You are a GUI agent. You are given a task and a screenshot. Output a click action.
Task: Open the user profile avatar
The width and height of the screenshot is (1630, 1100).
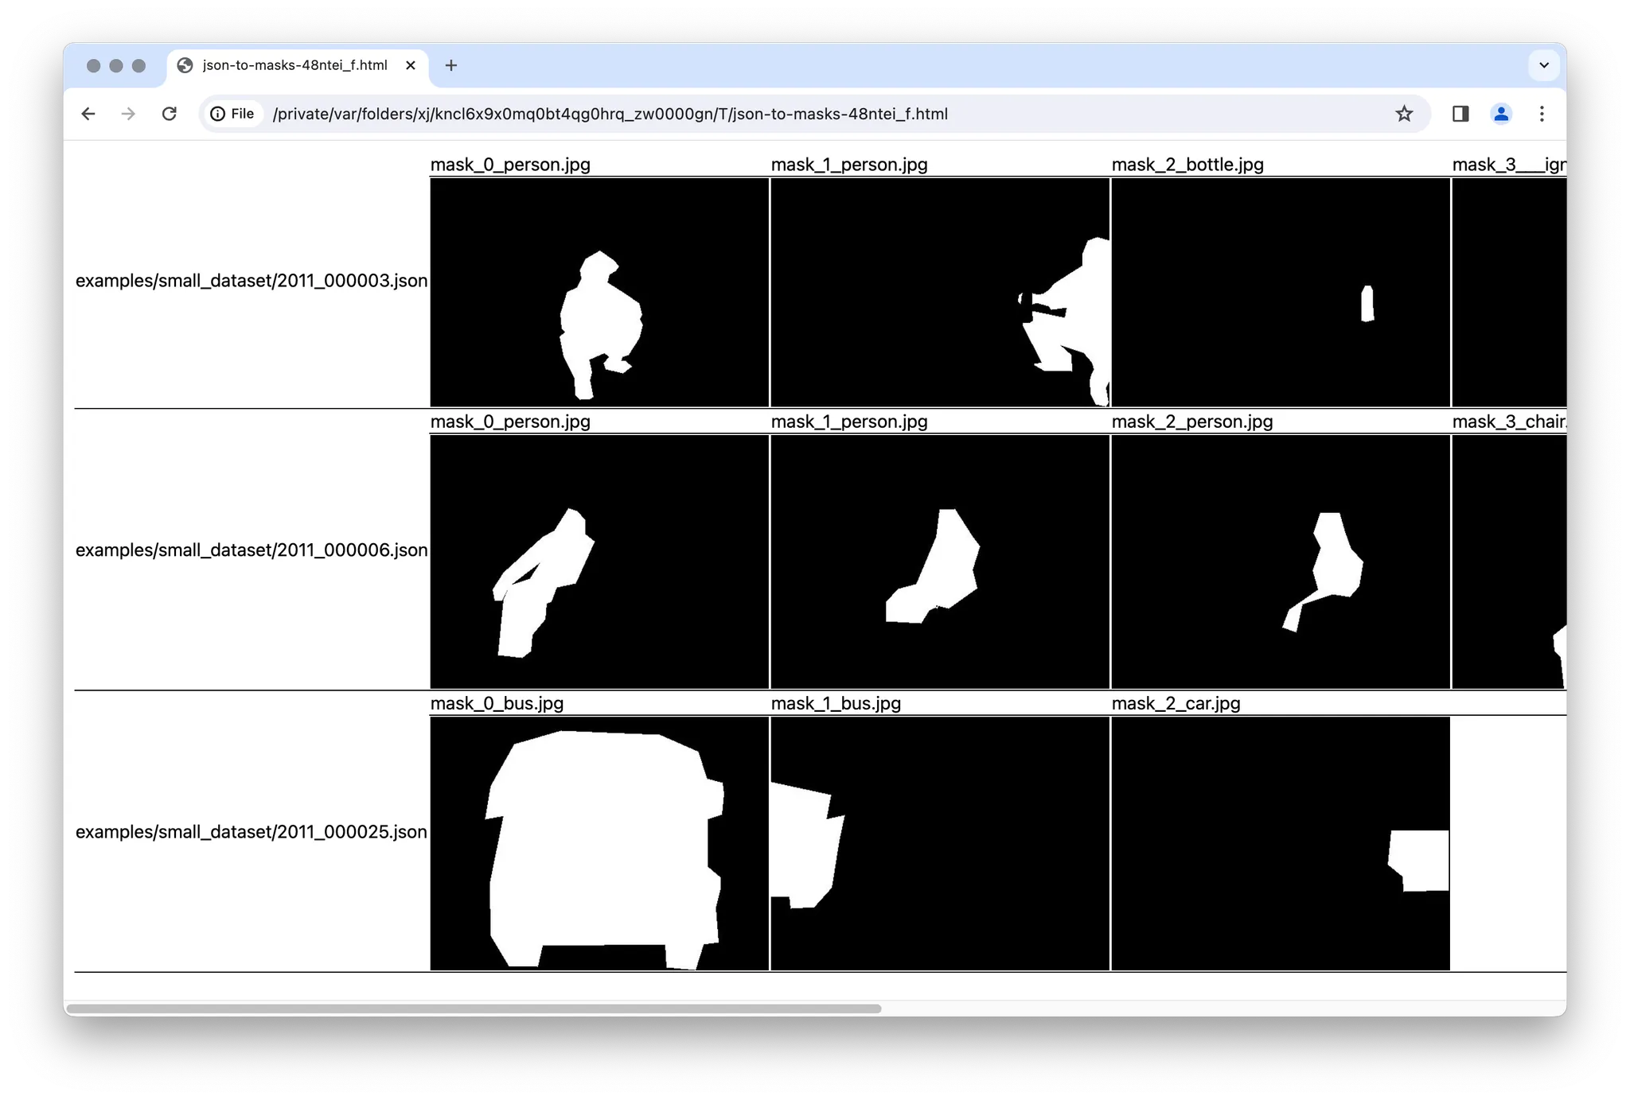1500,114
